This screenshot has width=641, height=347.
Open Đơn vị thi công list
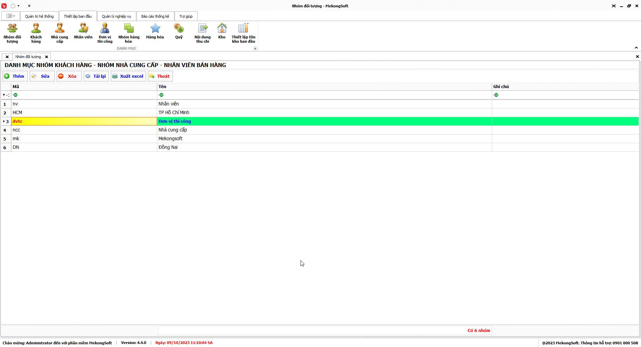pyautogui.click(x=105, y=33)
